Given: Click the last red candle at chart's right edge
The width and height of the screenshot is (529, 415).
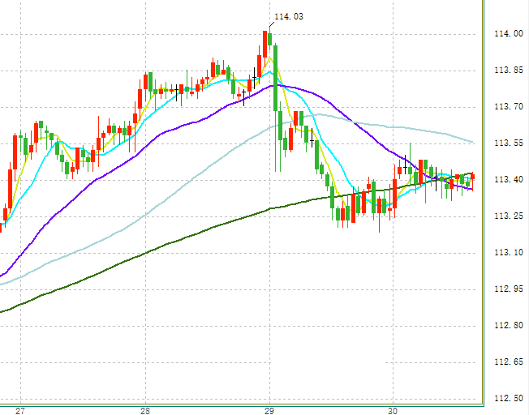Looking at the screenshot, I should pos(473,177).
